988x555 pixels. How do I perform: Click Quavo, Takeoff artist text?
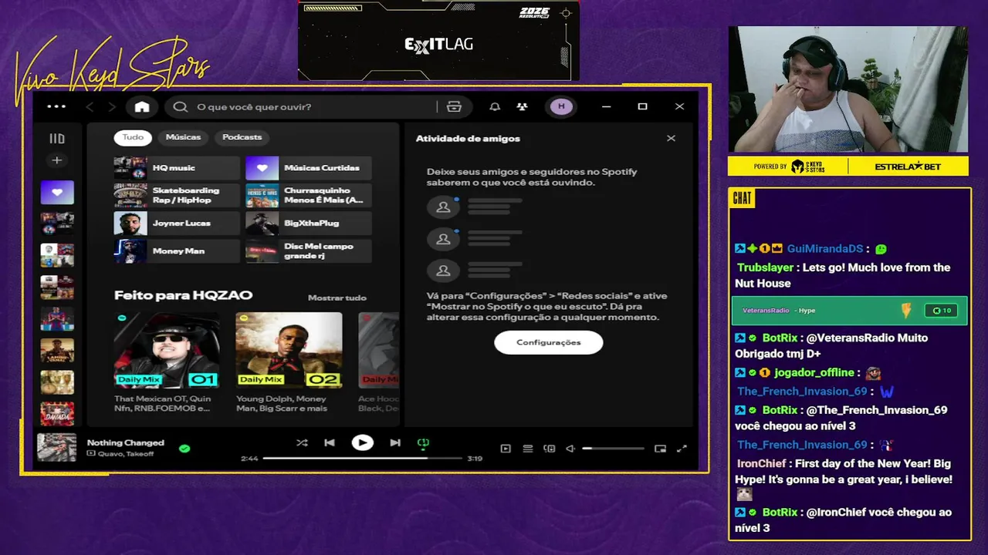pyautogui.click(x=125, y=454)
